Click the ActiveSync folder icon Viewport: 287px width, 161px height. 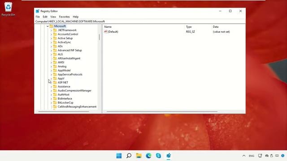pyautogui.click(x=55, y=42)
